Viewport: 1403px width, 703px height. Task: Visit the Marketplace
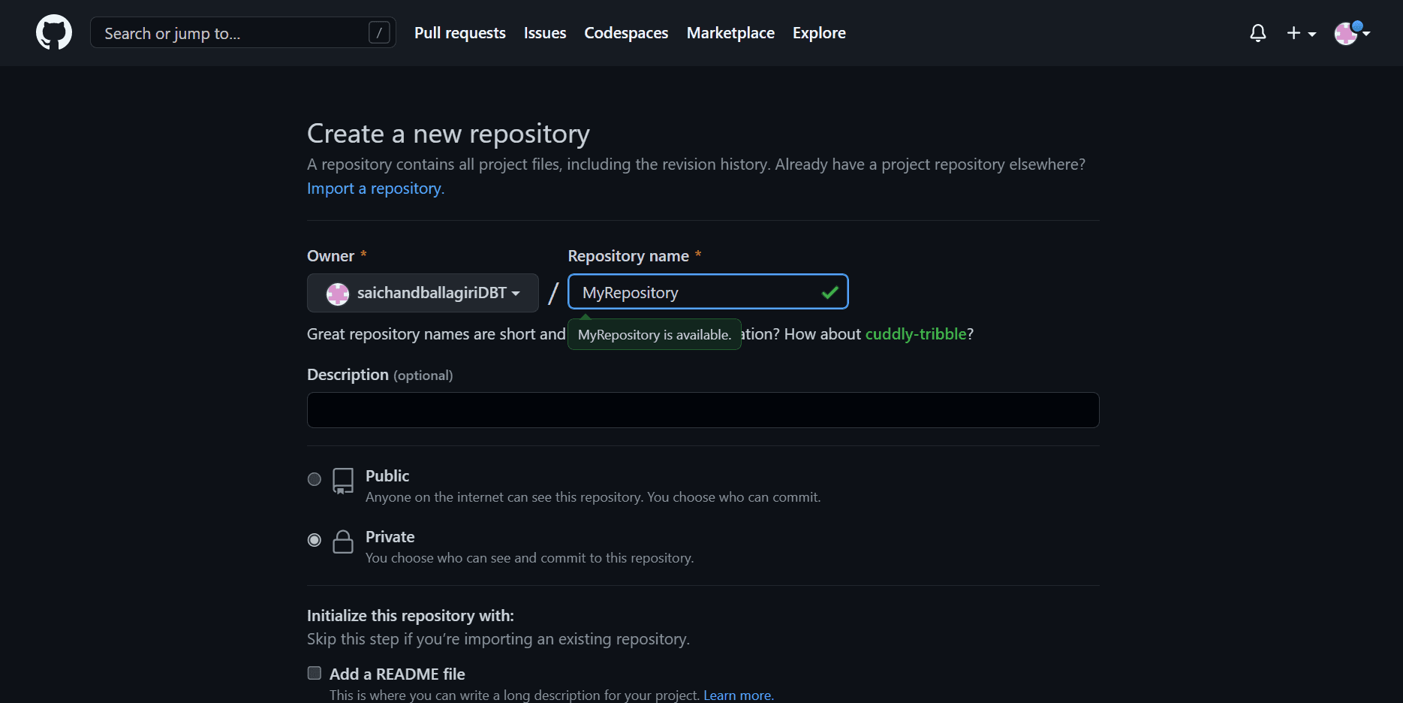tap(730, 33)
